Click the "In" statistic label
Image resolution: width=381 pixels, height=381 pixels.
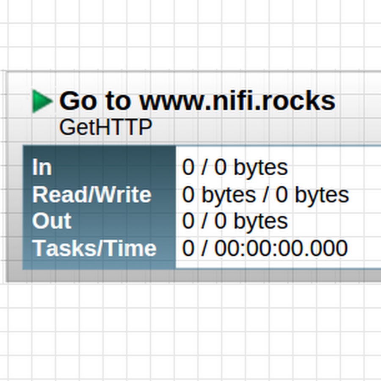point(42,167)
